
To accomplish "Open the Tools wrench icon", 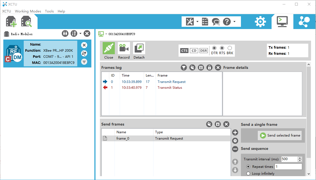I will (190, 22).
